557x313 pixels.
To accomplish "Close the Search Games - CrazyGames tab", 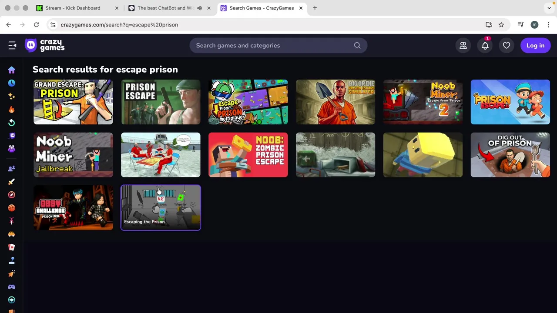I will click(x=301, y=8).
